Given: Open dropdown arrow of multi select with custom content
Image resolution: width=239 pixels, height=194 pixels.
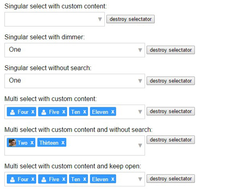Looking at the screenshot, I should 140,112.
